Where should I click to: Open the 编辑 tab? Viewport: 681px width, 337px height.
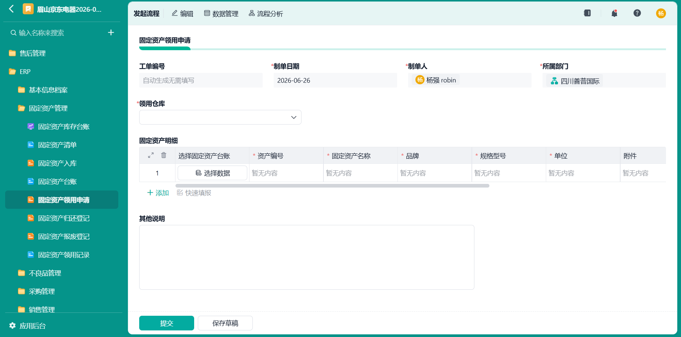click(182, 14)
